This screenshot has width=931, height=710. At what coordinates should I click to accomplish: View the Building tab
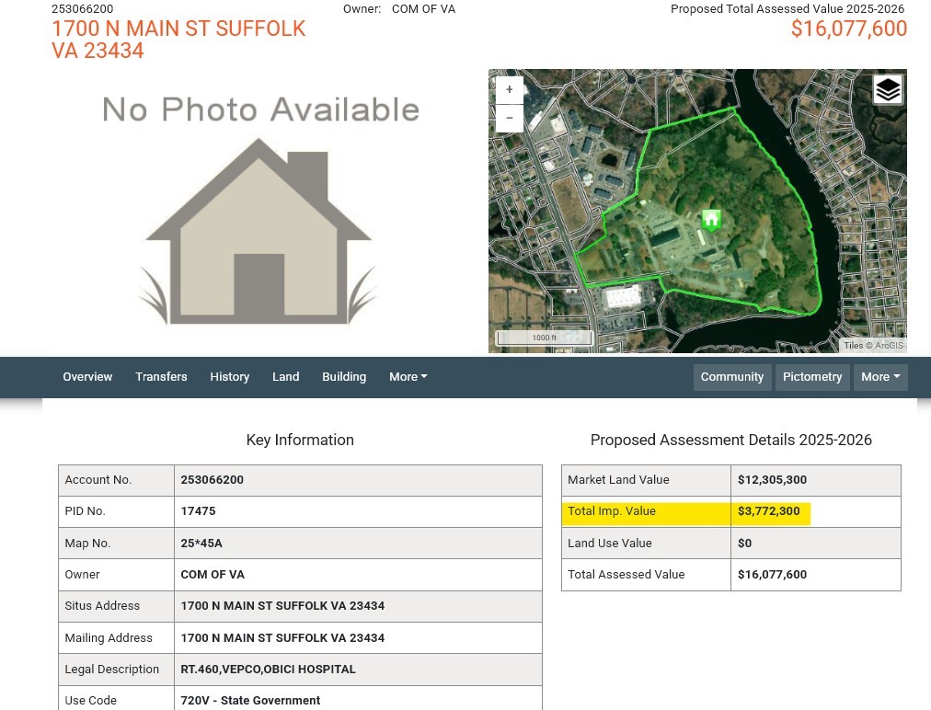pyautogui.click(x=344, y=377)
